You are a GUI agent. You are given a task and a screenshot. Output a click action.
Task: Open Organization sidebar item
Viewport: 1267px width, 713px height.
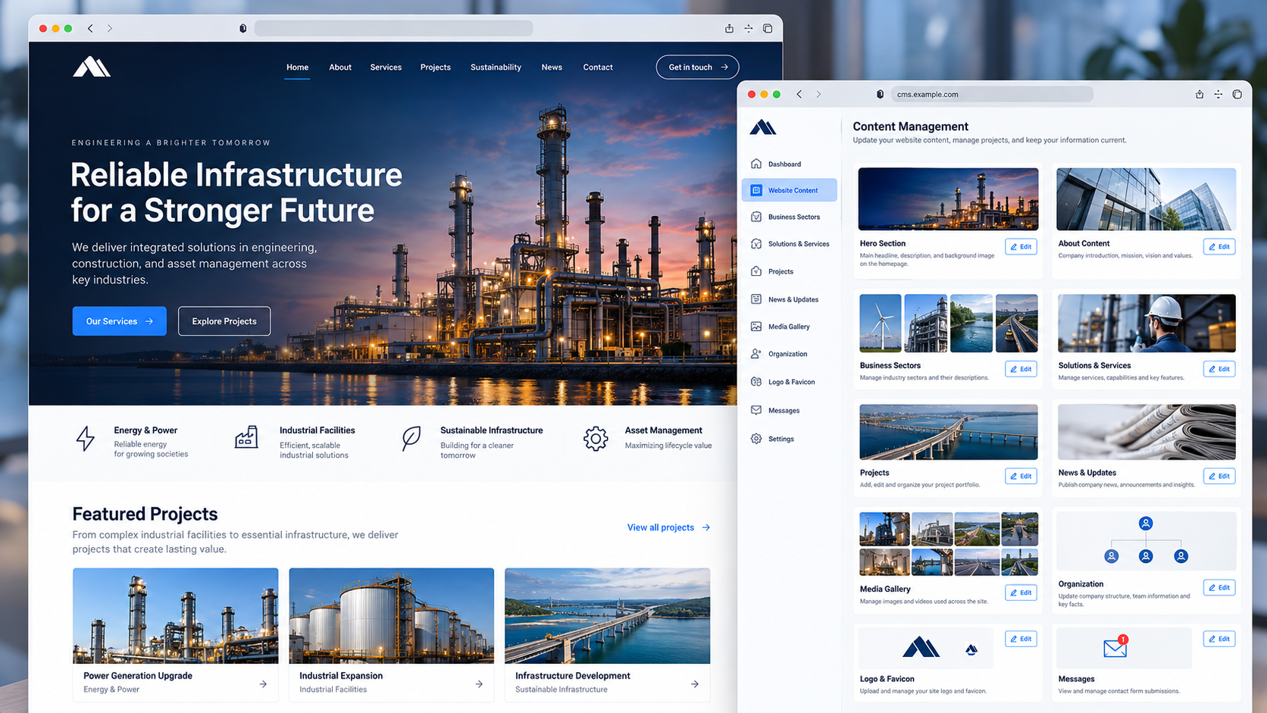tap(779, 354)
